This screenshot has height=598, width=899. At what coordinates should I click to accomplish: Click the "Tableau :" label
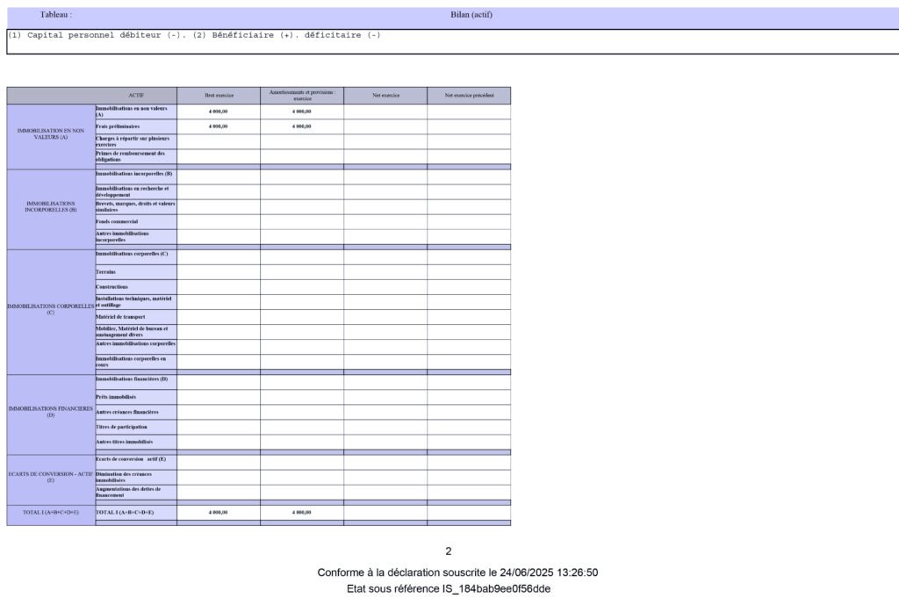(56, 15)
